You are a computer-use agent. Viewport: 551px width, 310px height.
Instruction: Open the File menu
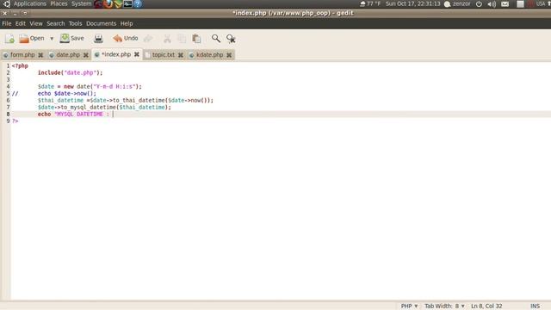click(x=7, y=23)
